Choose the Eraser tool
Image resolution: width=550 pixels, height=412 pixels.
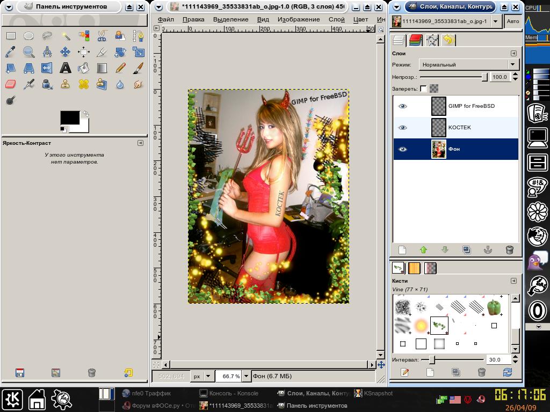point(10,84)
